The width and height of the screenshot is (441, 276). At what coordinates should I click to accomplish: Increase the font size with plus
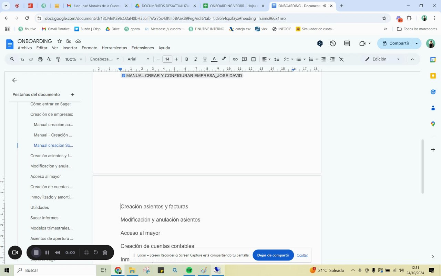[x=176, y=59]
